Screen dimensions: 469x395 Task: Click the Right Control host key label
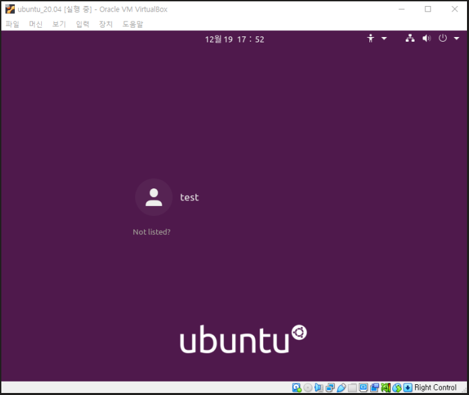[x=435, y=388]
